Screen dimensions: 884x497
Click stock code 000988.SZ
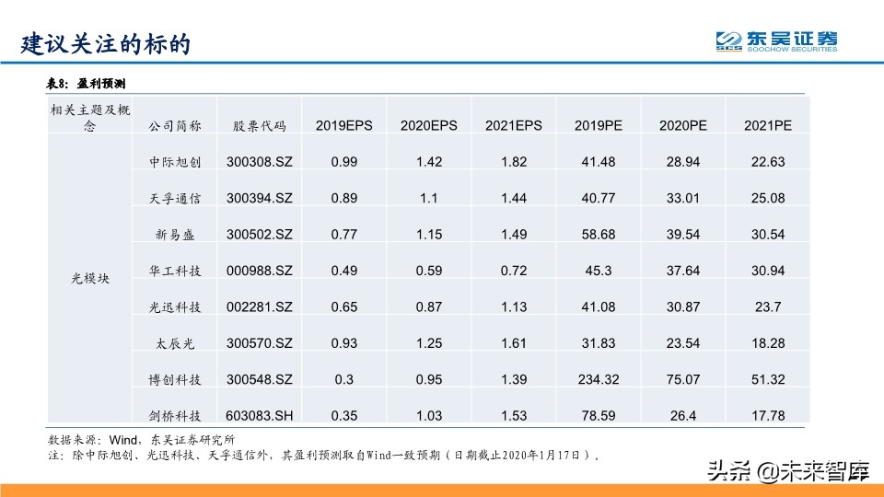[259, 271]
